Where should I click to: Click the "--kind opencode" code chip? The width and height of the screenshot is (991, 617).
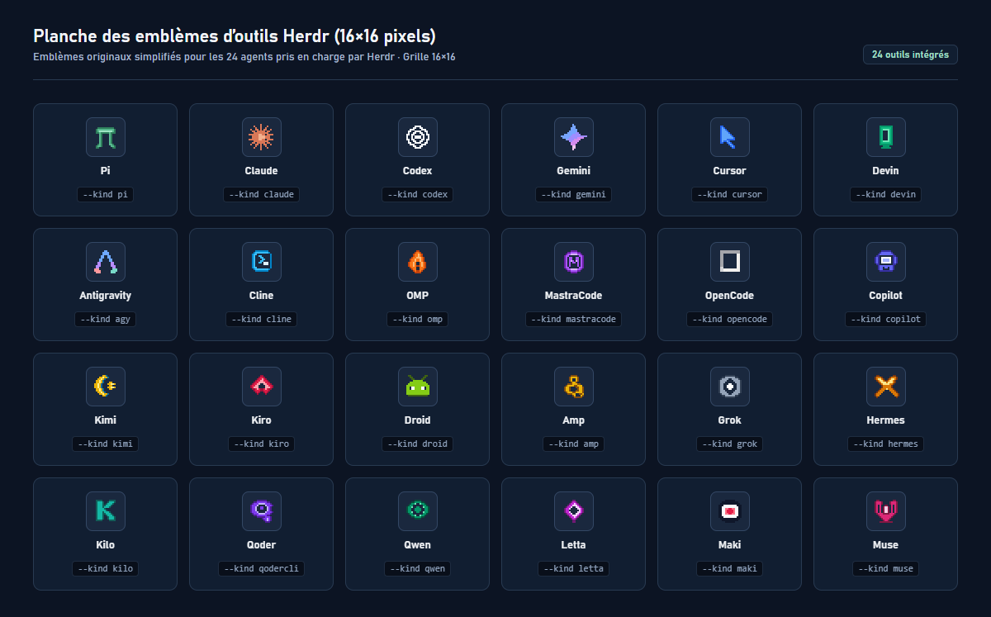(x=729, y=320)
